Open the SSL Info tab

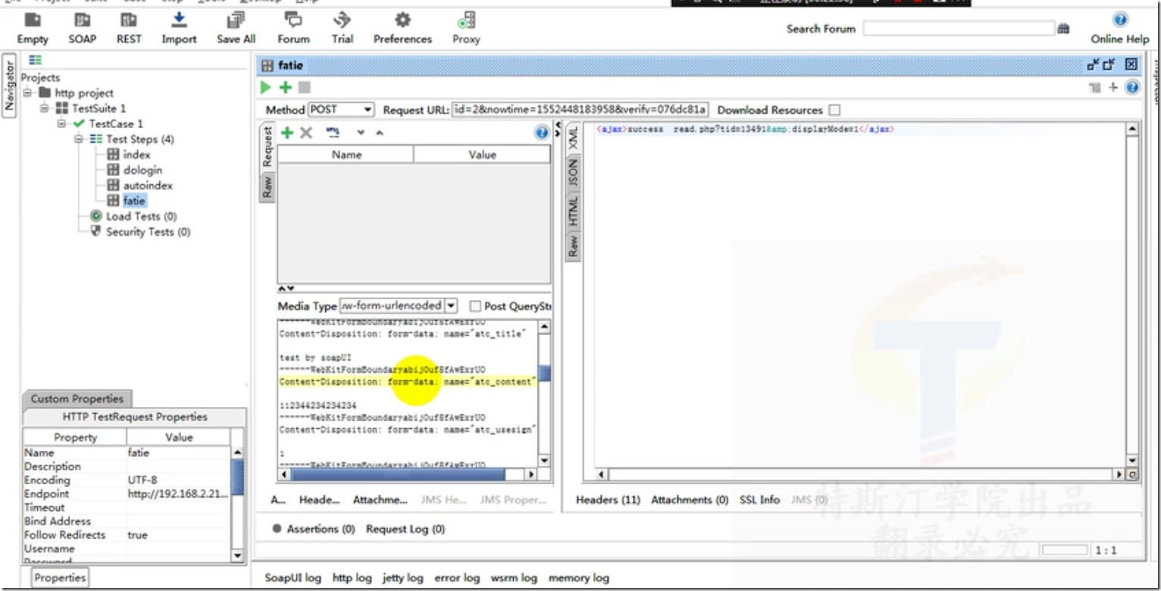[x=759, y=500]
